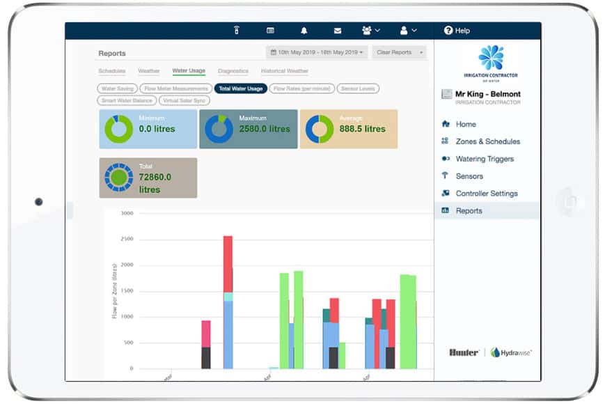Click the Help question mark icon
The image size is (605, 406).
[x=448, y=31]
